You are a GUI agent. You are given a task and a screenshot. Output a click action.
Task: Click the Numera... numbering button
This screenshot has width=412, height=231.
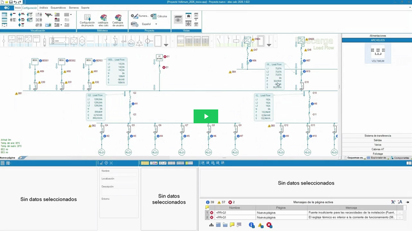pos(140,16)
